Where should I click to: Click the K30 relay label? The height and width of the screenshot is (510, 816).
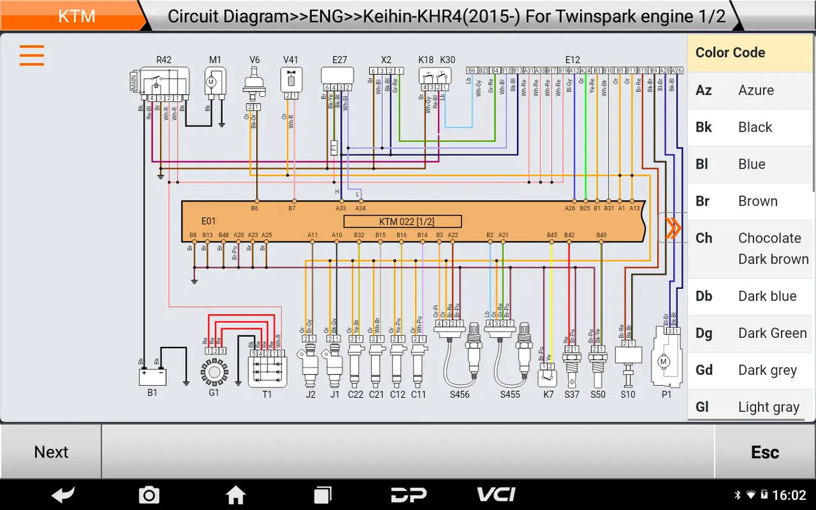click(x=448, y=60)
